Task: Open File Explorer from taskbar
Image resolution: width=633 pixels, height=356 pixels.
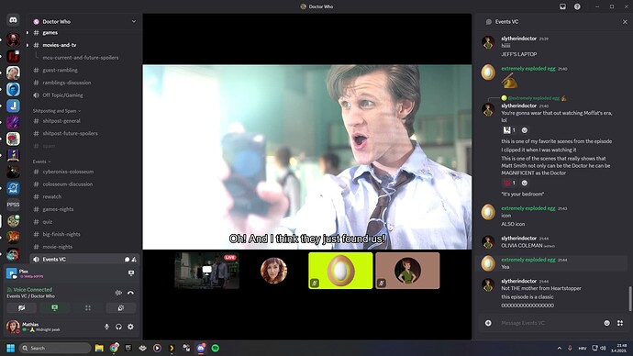Action: coord(99,348)
